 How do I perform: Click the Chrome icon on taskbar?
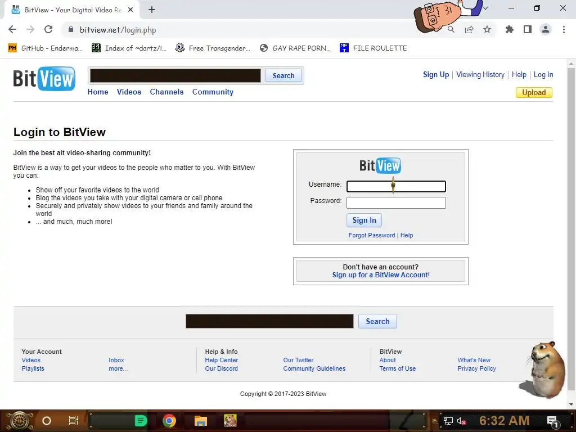169,421
